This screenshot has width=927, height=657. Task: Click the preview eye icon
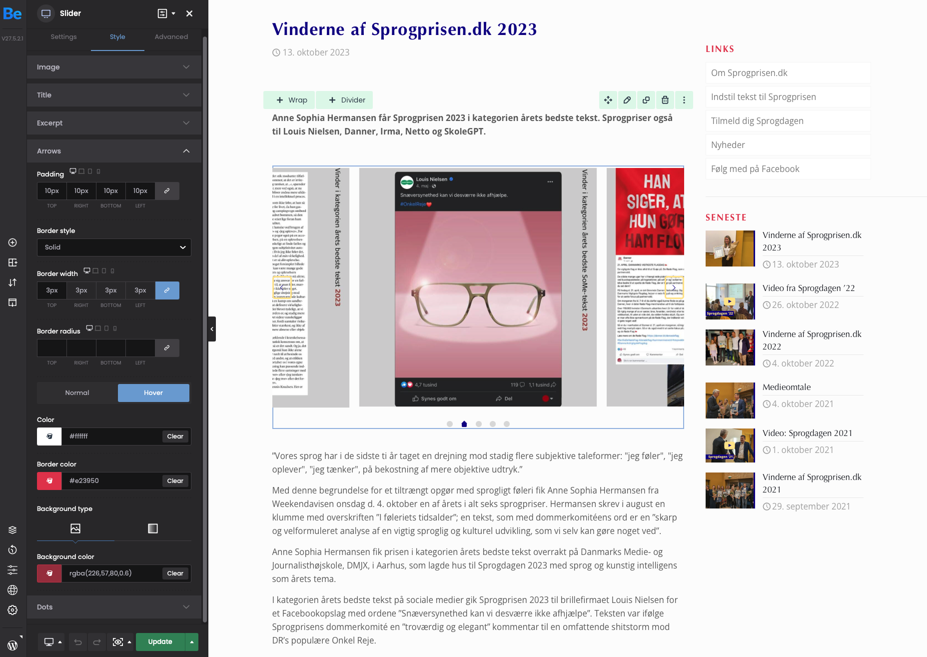[x=118, y=642]
